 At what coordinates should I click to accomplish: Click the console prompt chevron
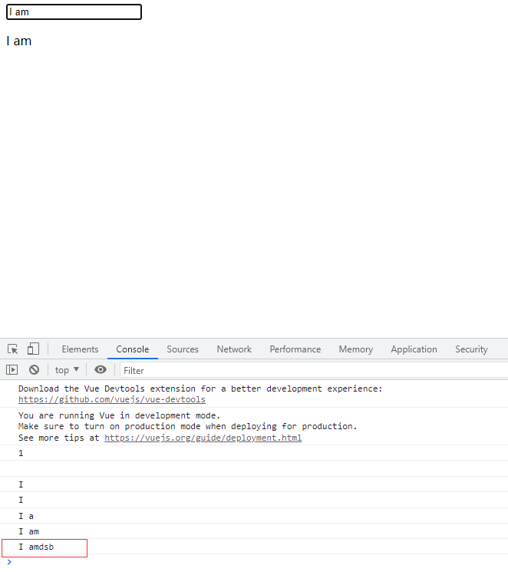coord(9,562)
